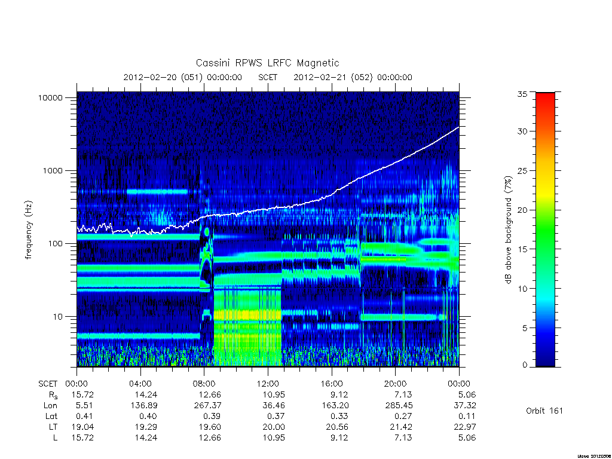Screen dimensions: 612x459
Task: Click the Lon value '37.32'
Action: pos(465,406)
